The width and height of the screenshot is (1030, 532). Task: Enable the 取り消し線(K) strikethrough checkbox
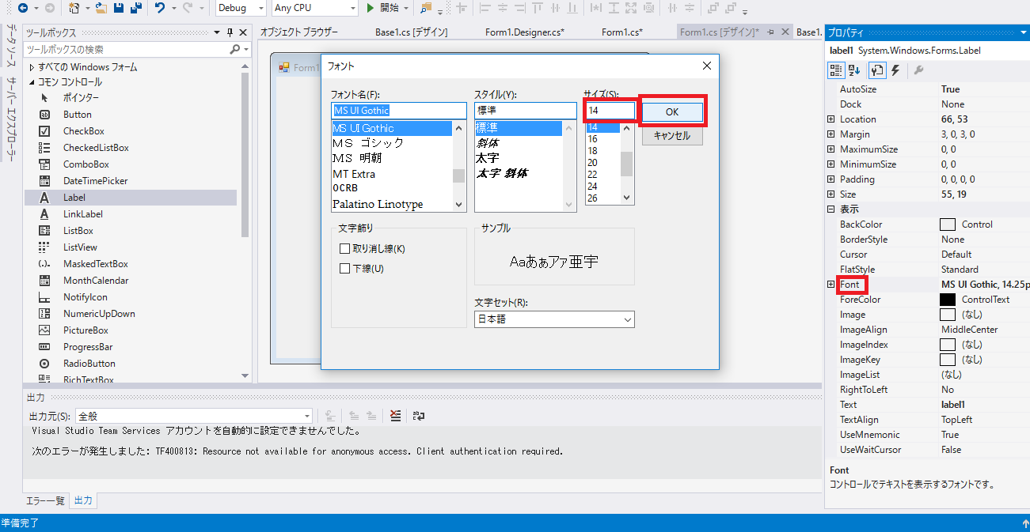pos(344,248)
